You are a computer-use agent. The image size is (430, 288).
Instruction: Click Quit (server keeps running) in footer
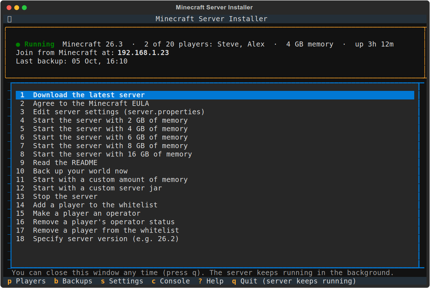point(294,281)
